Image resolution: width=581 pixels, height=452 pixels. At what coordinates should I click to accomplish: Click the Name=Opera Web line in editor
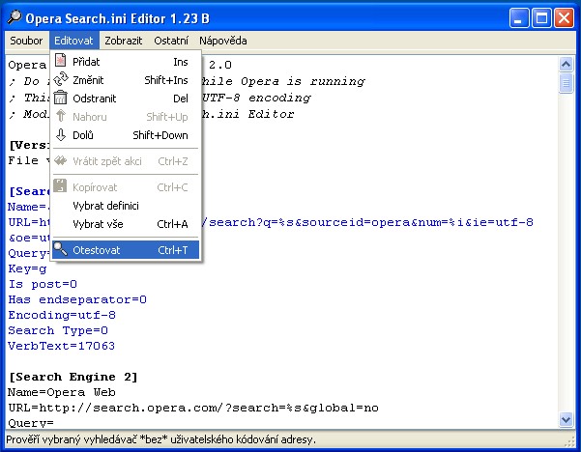click(62, 392)
